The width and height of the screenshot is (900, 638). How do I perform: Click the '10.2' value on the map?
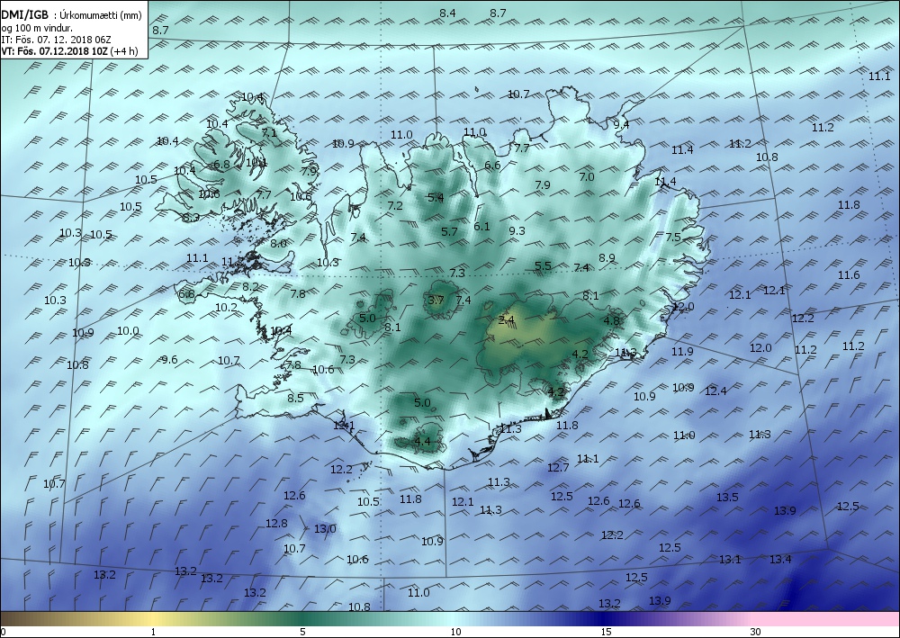coord(226,308)
